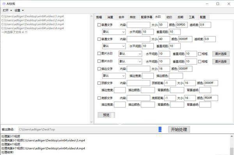Click 图片选择 button in lower 图片水印 row

221,62
